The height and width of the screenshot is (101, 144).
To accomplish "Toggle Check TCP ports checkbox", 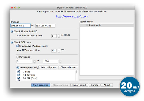I will tap(12, 42).
